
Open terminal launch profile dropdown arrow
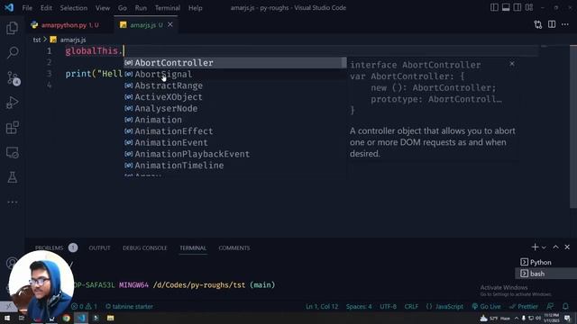[x=544, y=247]
